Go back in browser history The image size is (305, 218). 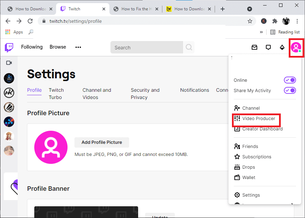pyautogui.click(x=8, y=21)
